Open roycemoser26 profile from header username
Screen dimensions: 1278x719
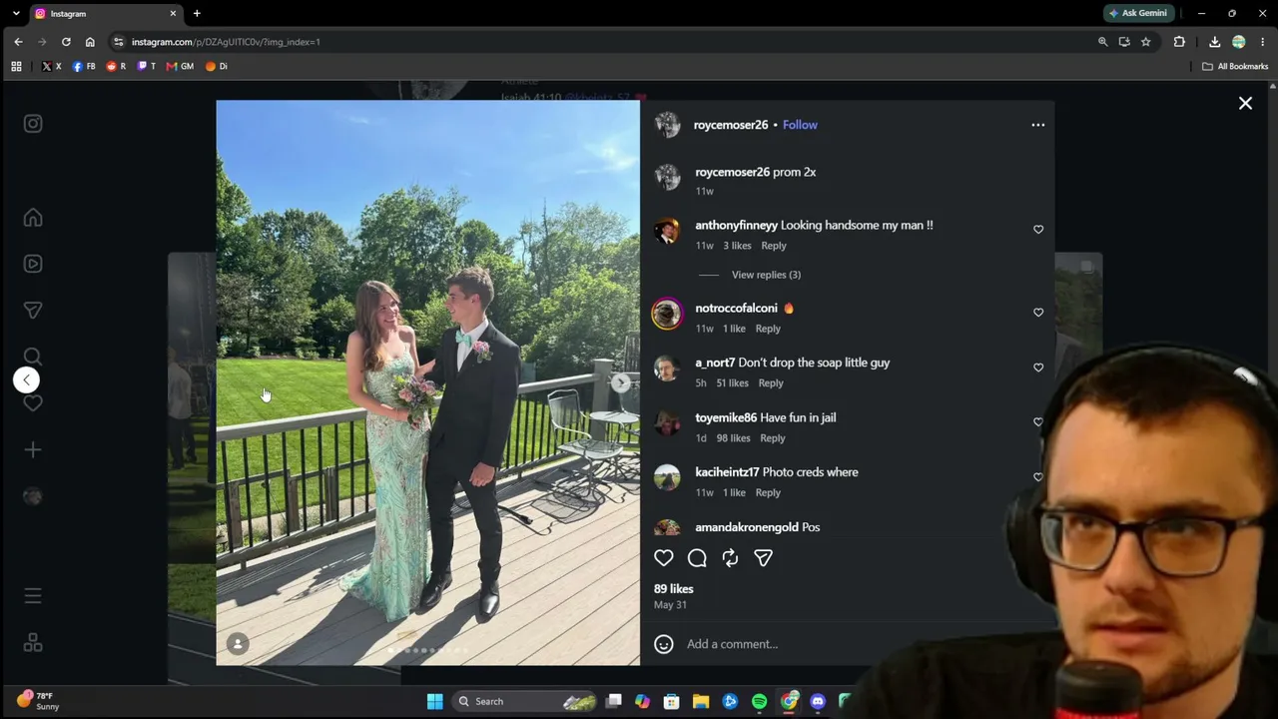point(731,125)
